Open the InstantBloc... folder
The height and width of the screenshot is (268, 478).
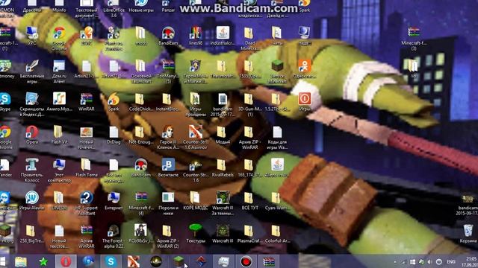(167, 102)
